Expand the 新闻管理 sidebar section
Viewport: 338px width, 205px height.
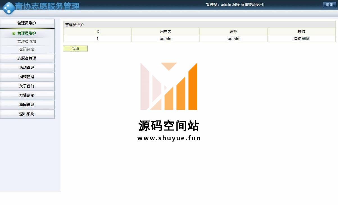pos(27,105)
